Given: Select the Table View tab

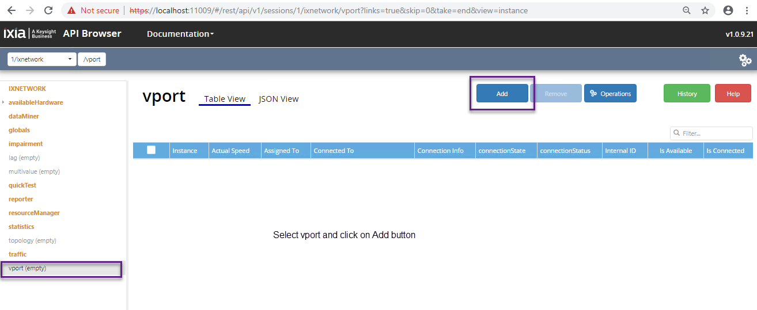Looking at the screenshot, I should point(225,99).
